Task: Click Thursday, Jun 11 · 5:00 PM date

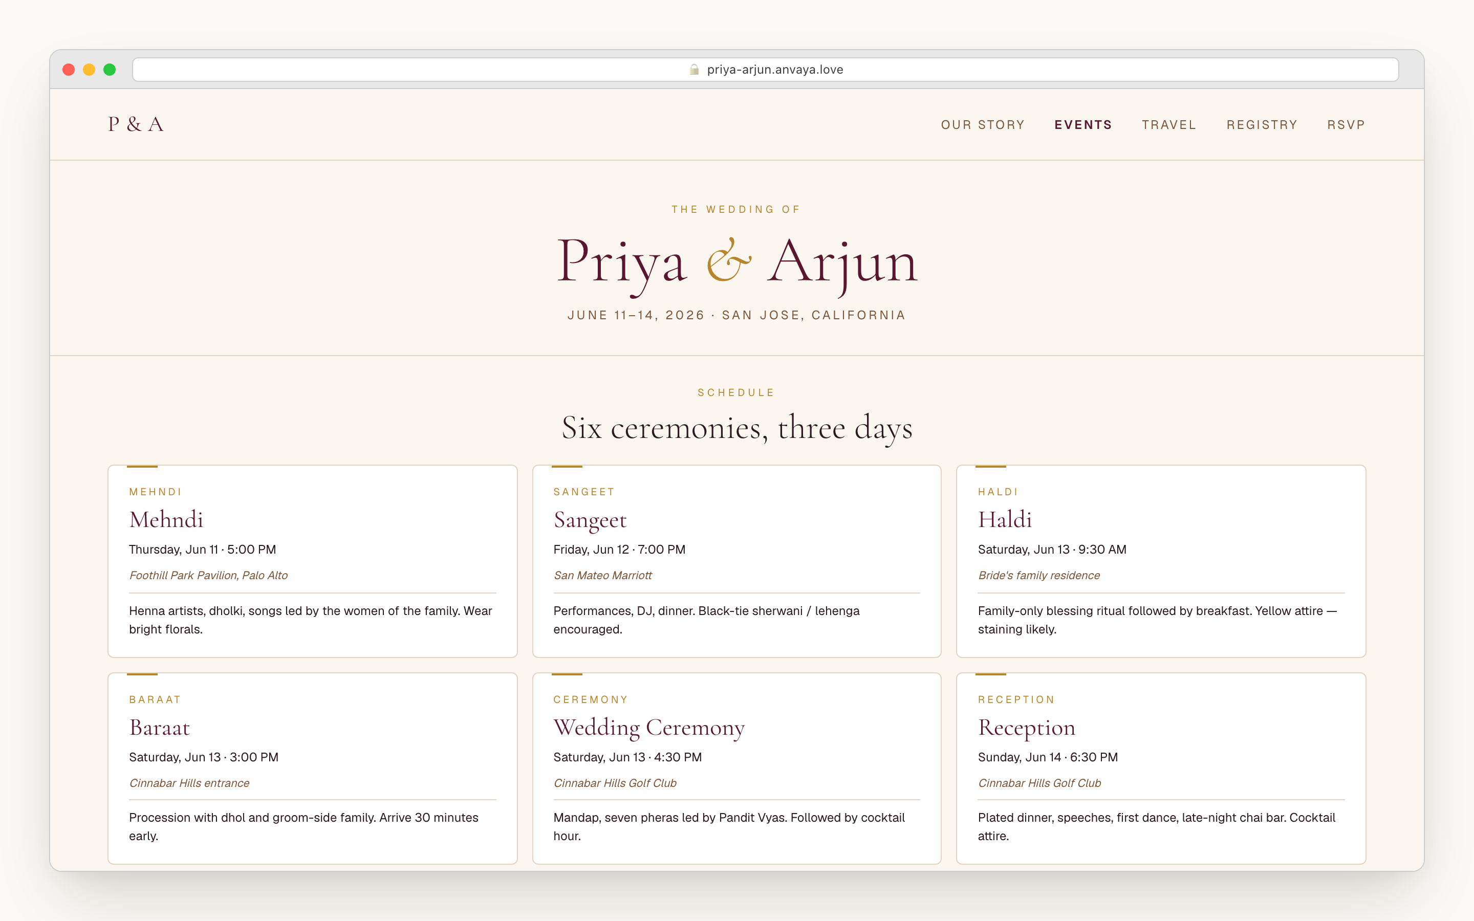Action: pyautogui.click(x=202, y=550)
